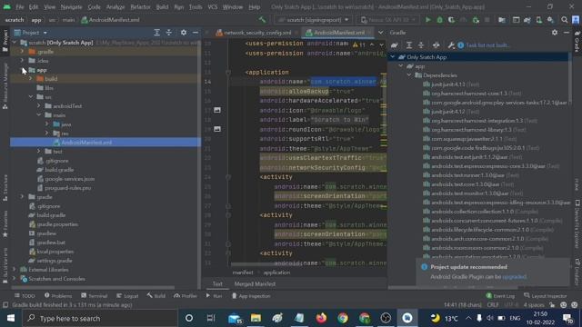The height and width of the screenshot is (327, 582).
Task: Open the Terminal tool window
Action: point(94,296)
